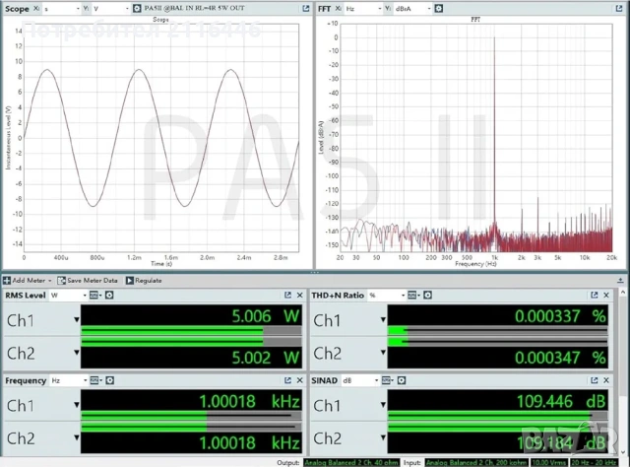The height and width of the screenshot is (467, 630).
Task: Open Frequency meter settings icon
Action: pos(108,379)
